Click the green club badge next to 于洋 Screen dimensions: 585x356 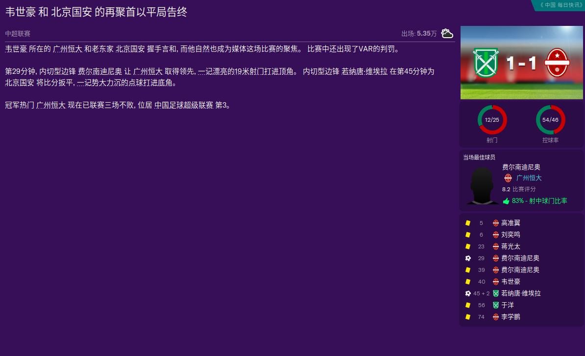click(x=496, y=305)
